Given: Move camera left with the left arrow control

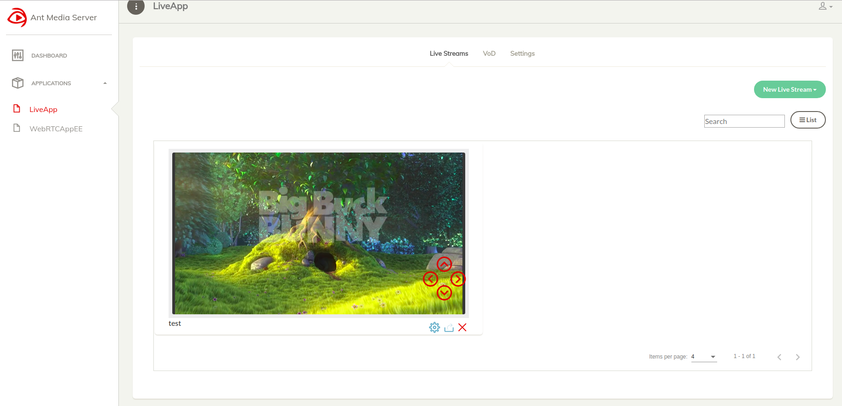Looking at the screenshot, I should (x=430, y=279).
